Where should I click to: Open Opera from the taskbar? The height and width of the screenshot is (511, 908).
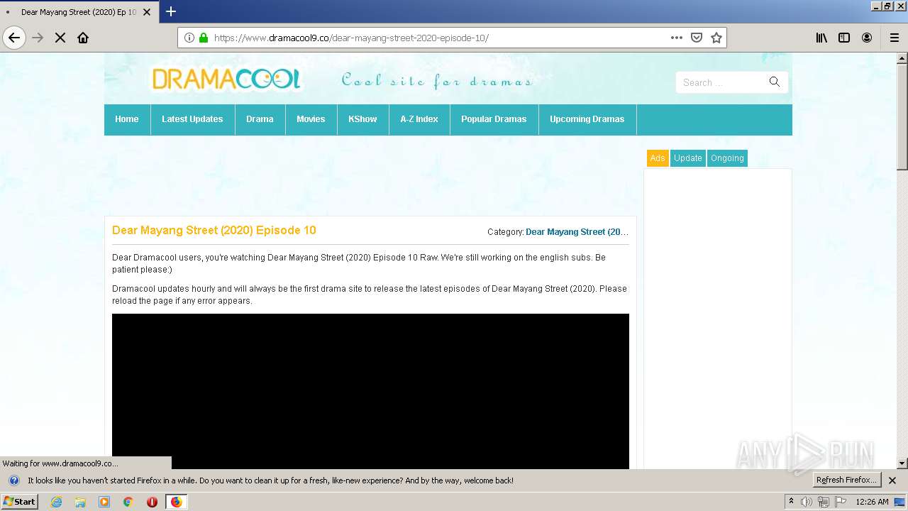click(152, 502)
